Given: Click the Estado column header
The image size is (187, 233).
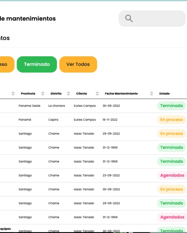Looking at the screenshot, I should point(164,94).
